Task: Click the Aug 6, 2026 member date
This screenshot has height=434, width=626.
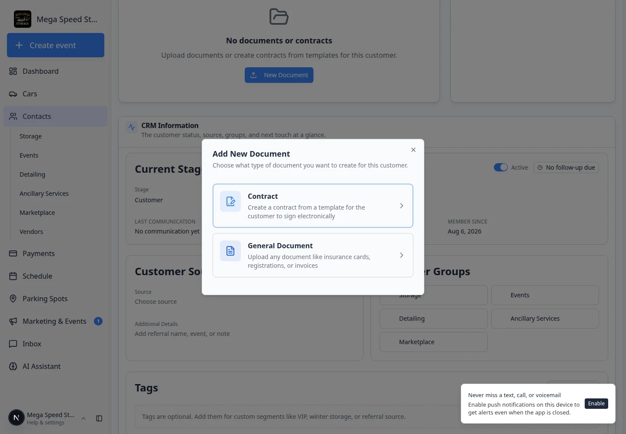Action: 464,231
